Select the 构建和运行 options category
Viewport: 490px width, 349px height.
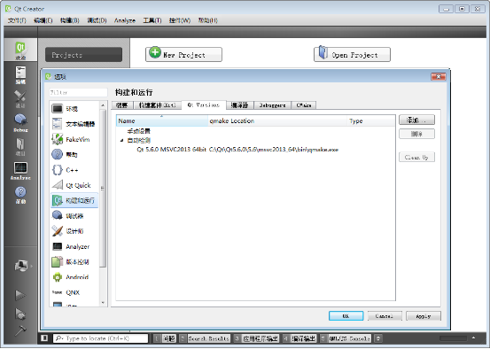tap(74, 200)
